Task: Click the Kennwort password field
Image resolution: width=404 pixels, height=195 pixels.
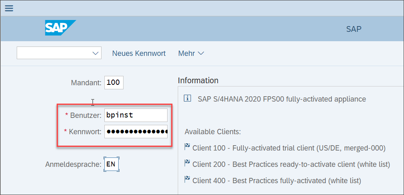Action: click(x=136, y=131)
